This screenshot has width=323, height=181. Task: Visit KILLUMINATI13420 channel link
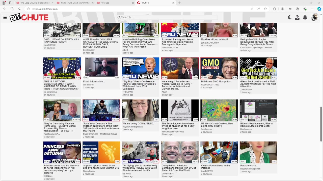(210, 85)
